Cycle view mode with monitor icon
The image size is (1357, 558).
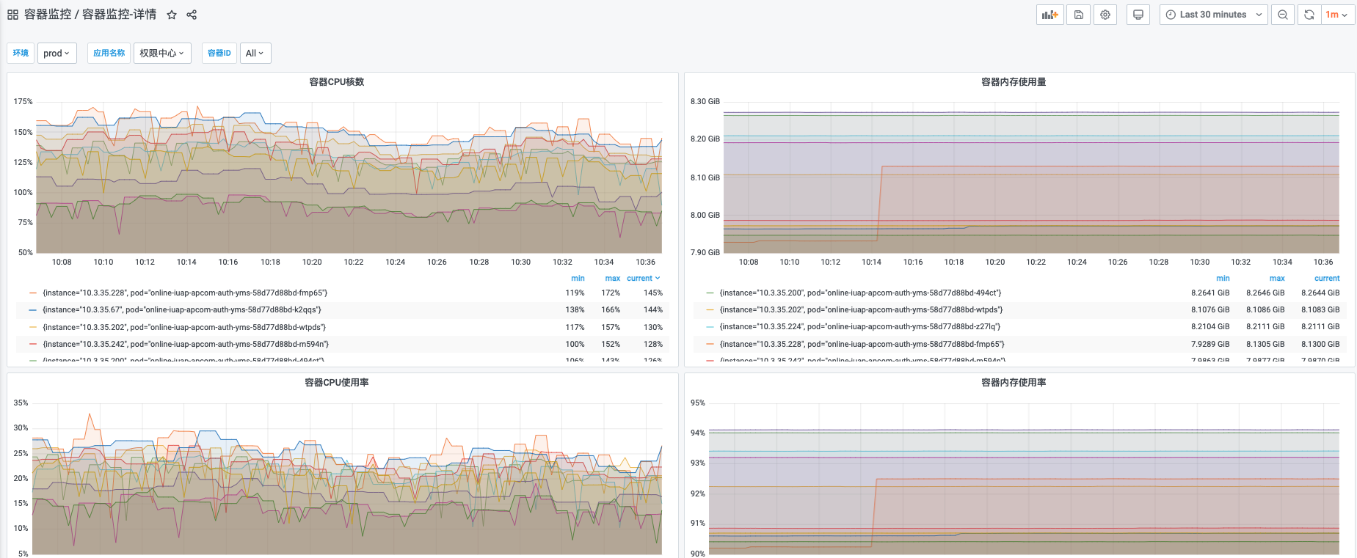point(1138,15)
